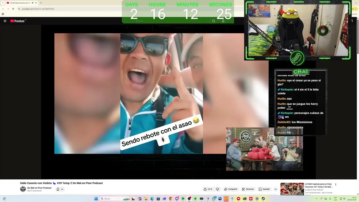The height and width of the screenshot is (202, 359).
Task: Click the 60,2 K suscriptores text
Action: pyautogui.click(x=34, y=191)
